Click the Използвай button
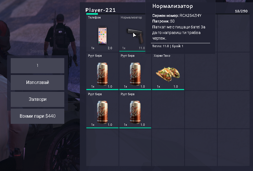253x171 pixels. (38, 82)
